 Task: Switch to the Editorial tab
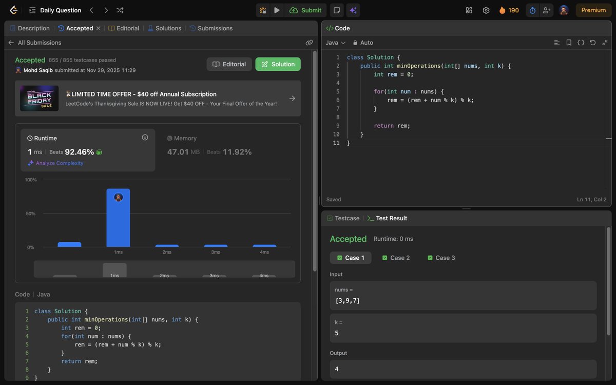pyautogui.click(x=124, y=28)
